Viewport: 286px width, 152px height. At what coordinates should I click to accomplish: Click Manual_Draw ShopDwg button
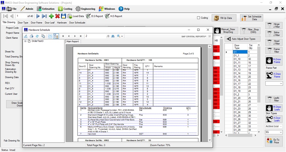(226, 31)
